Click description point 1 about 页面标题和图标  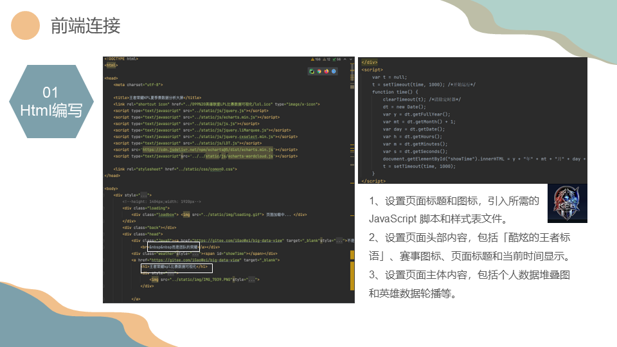(x=454, y=209)
